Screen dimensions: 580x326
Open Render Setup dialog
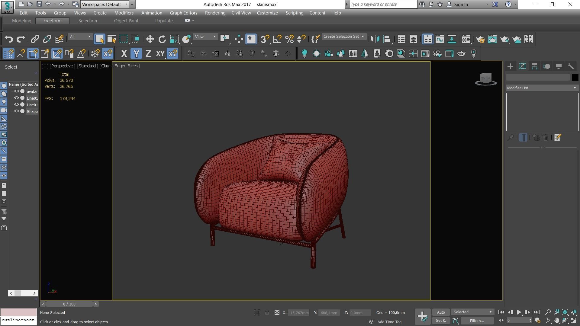coord(480,39)
